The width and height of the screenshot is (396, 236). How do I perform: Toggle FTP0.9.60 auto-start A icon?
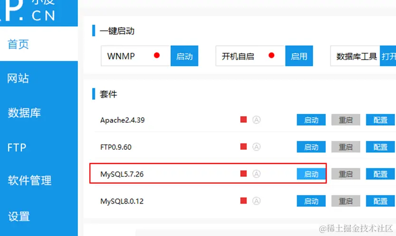click(256, 147)
